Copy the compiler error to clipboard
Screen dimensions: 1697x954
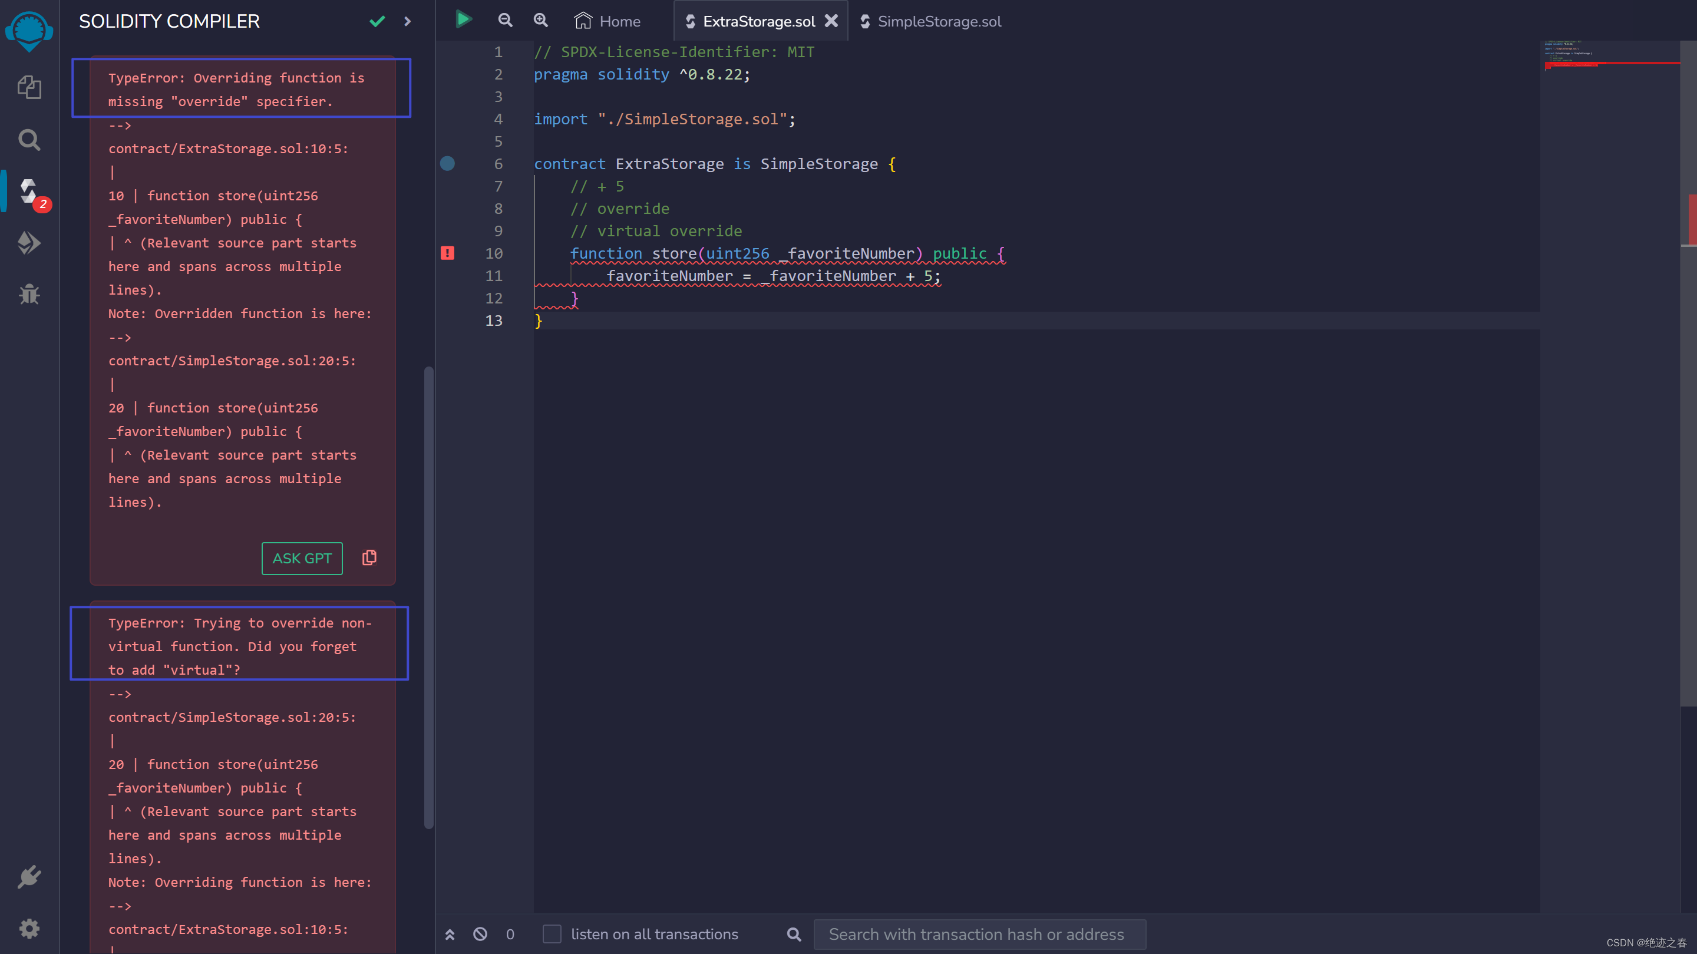tap(369, 558)
